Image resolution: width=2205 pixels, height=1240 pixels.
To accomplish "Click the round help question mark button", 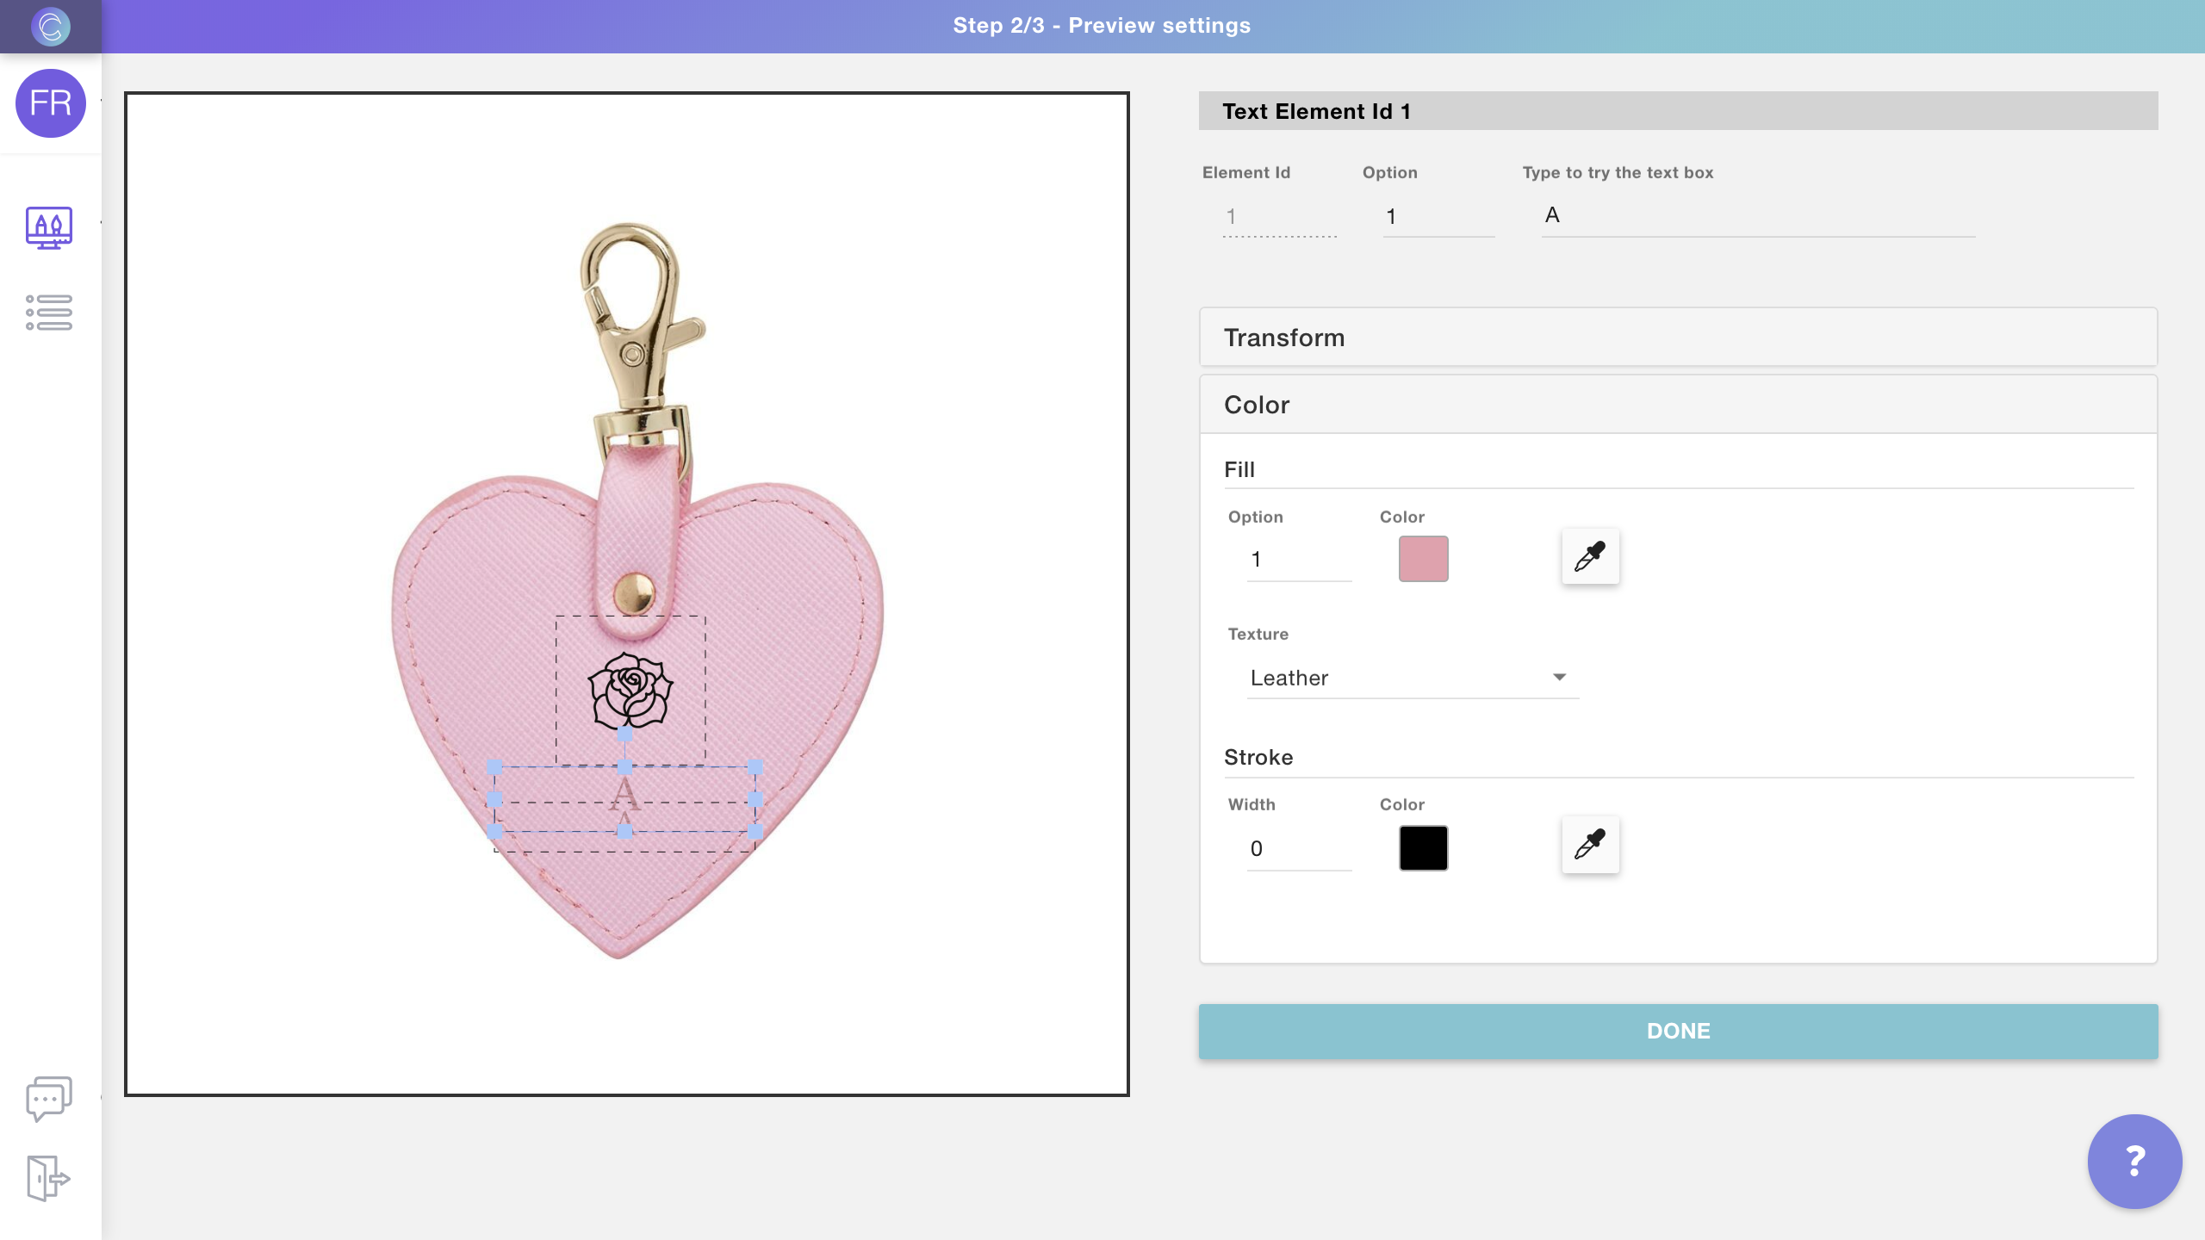I will click(2134, 1161).
